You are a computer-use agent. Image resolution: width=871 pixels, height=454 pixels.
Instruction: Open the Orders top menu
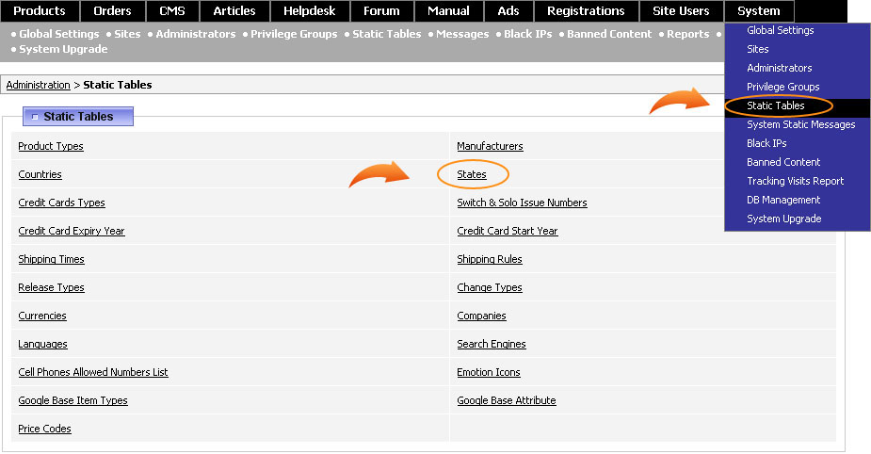pyautogui.click(x=113, y=11)
